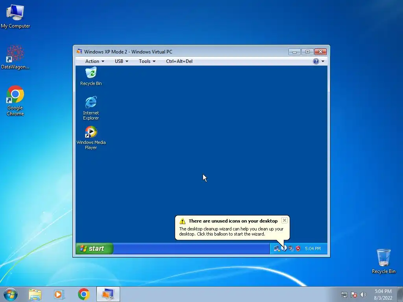The height and width of the screenshot is (302, 403).
Task: Click the host network tray icon
Action: click(344, 295)
